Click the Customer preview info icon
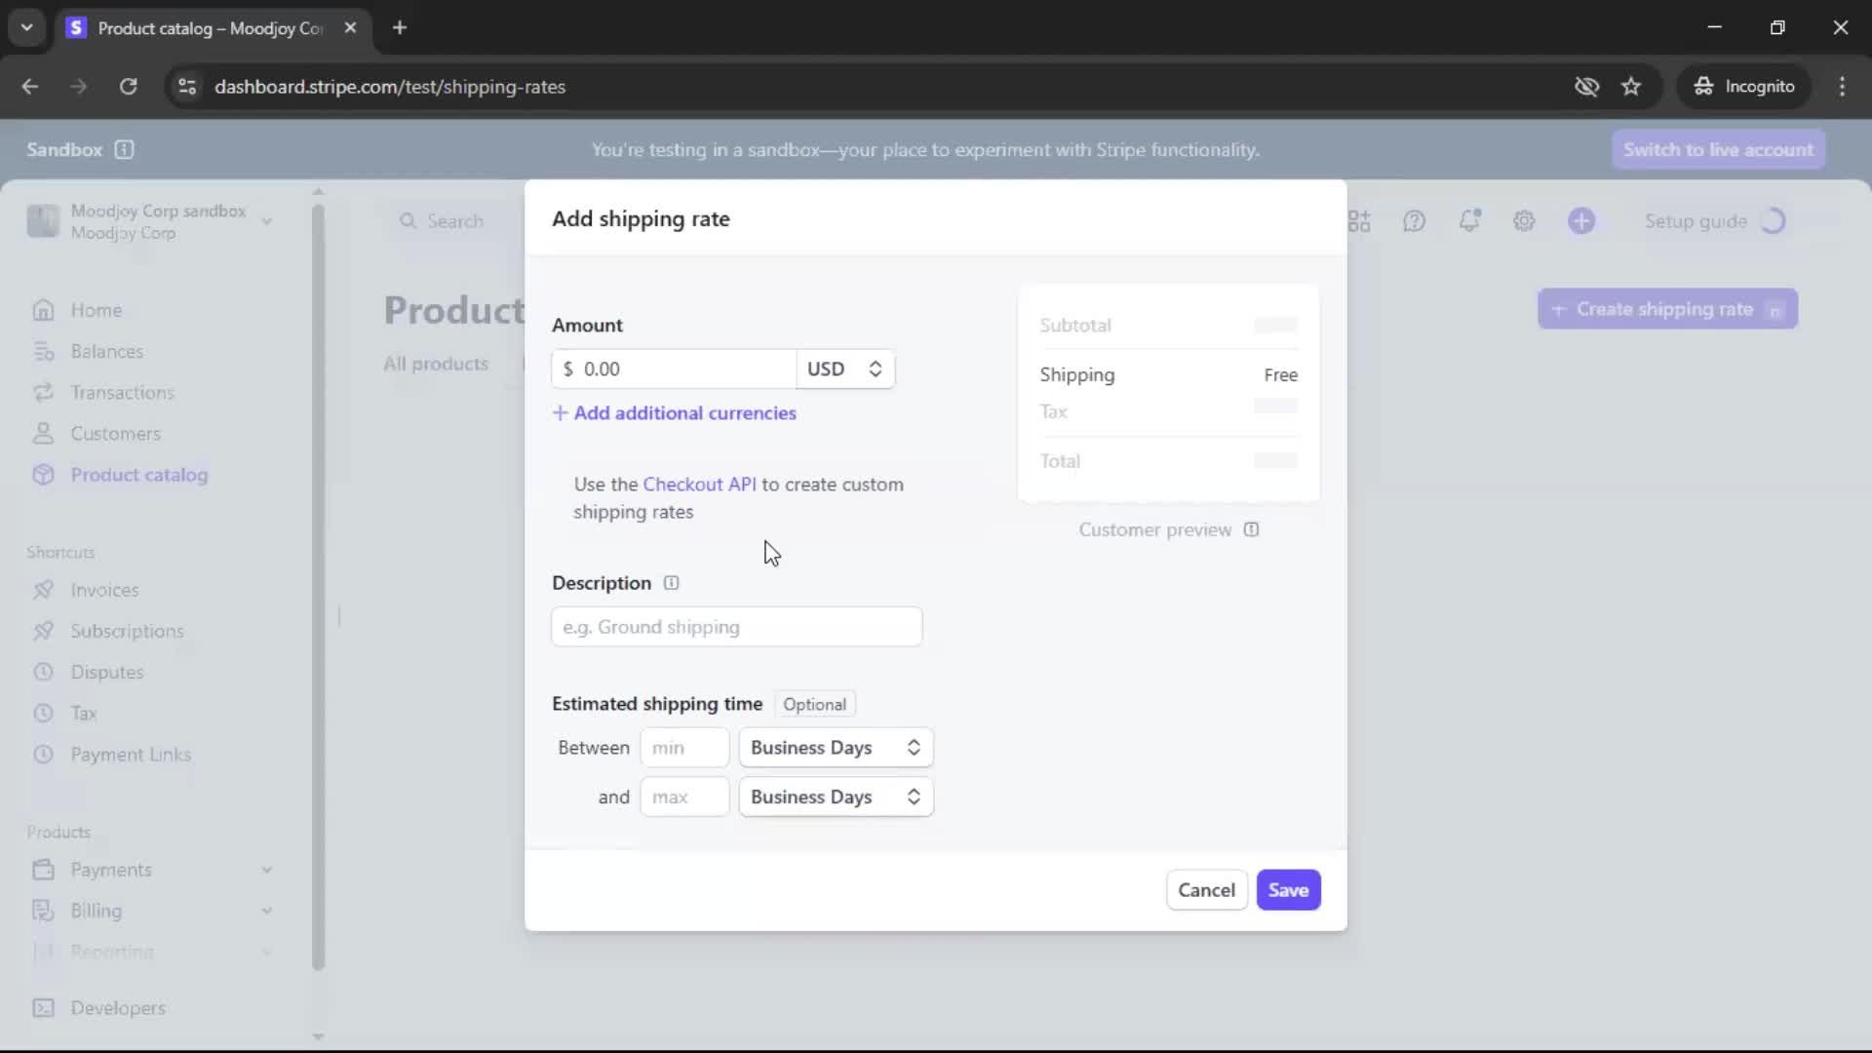The height and width of the screenshot is (1053, 1872). tap(1251, 529)
